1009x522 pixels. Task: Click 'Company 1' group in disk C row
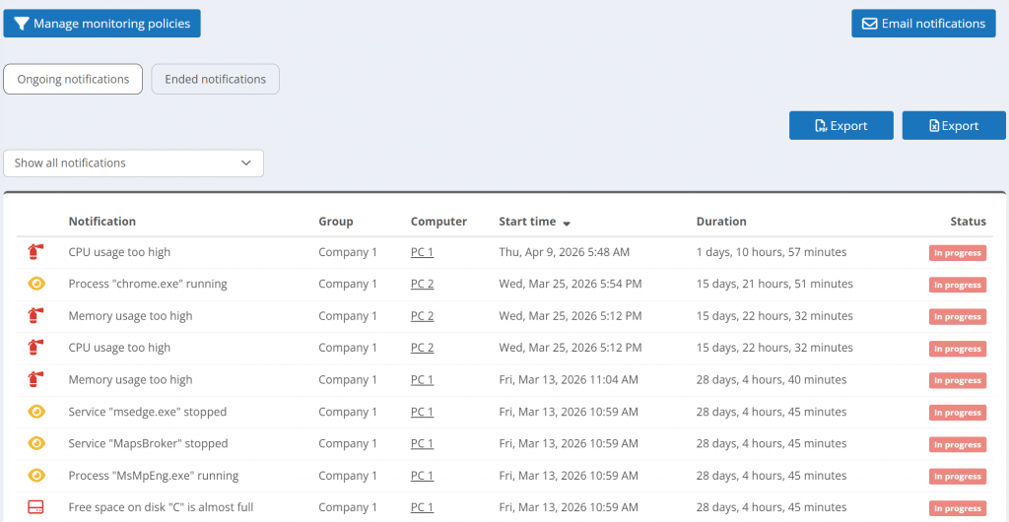(x=348, y=507)
